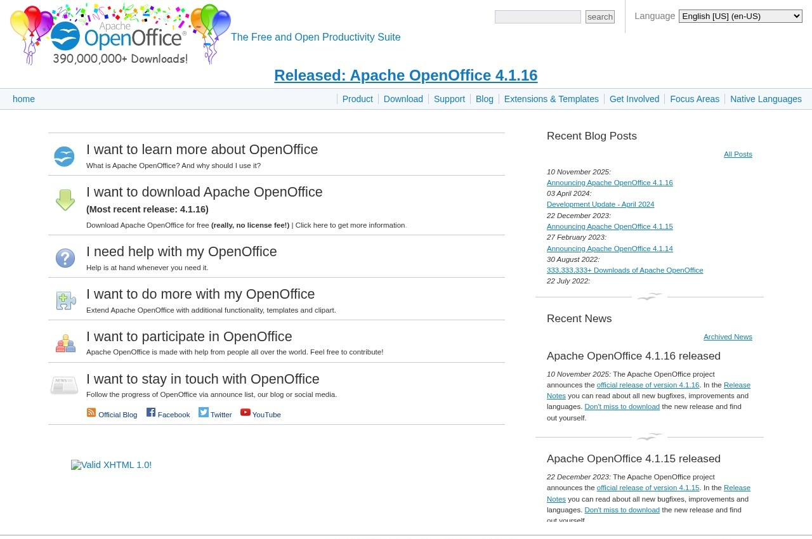Click the newspaper stay in touch icon
812x539 pixels.
click(64, 385)
